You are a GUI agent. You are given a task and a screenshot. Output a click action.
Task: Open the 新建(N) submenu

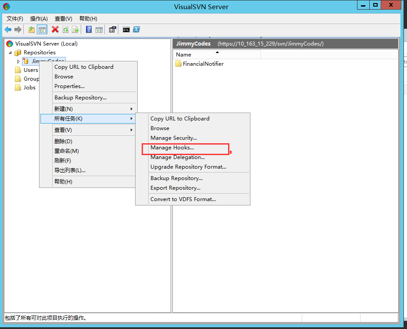point(89,109)
